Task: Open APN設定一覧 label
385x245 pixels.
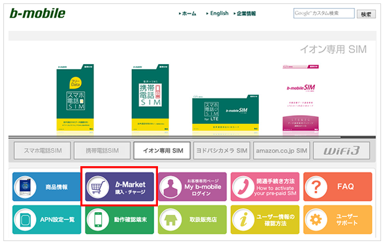Action: coord(57,219)
